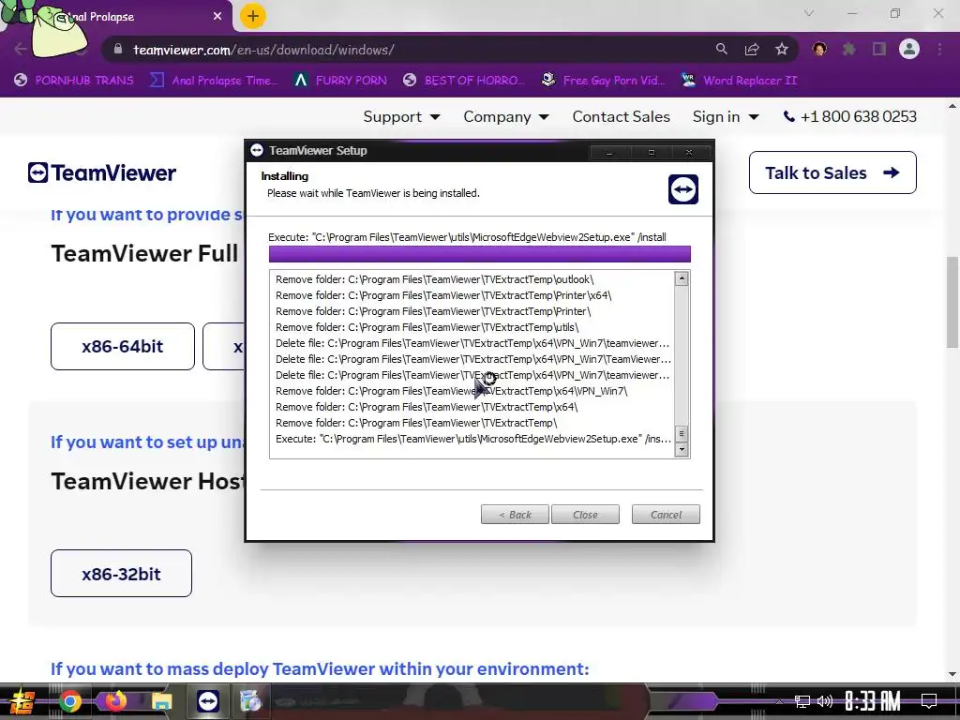Click the 'TeamViewer Full' heading text
This screenshot has width=960, height=720.
tap(144, 253)
